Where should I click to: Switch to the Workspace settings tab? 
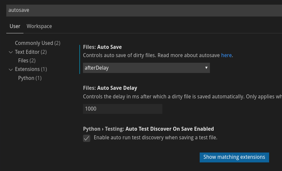39,26
